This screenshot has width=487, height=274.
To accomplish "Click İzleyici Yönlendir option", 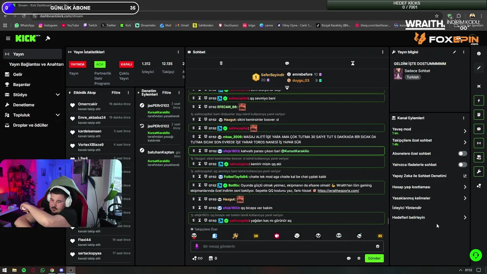I will pyautogui.click(x=407, y=208).
